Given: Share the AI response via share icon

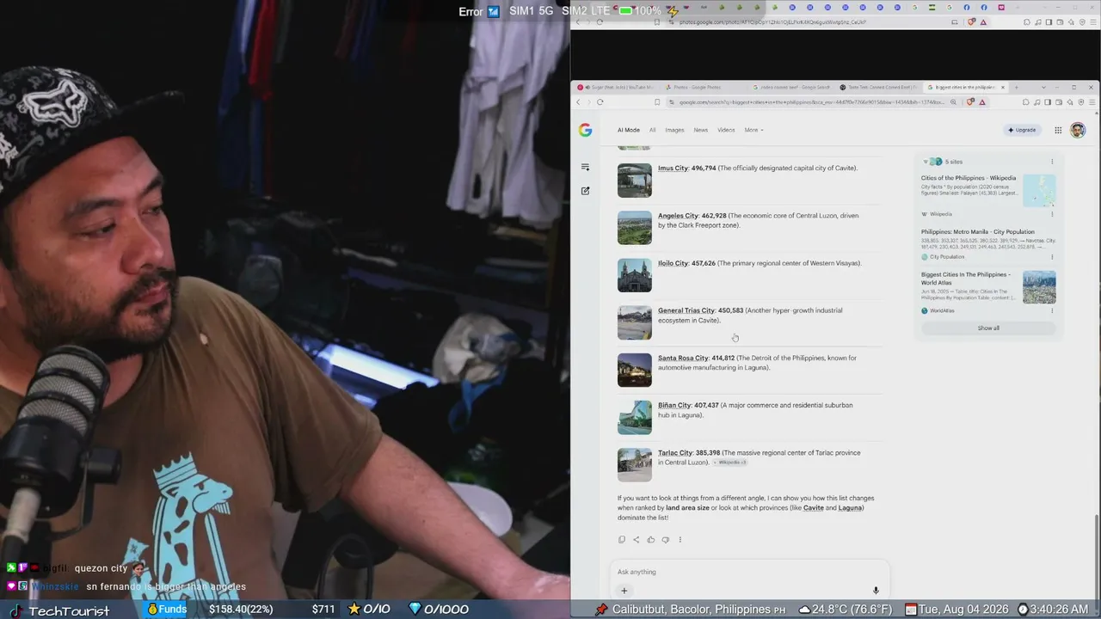Looking at the screenshot, I should 637,540.
